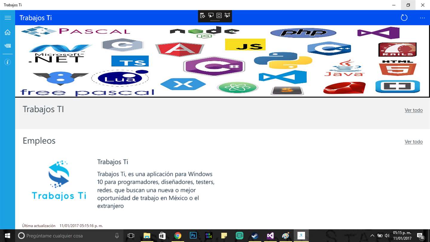This screenshot has height=242, width=430.
Task: Open the Windows Start menu
Action: coord(7,236)
